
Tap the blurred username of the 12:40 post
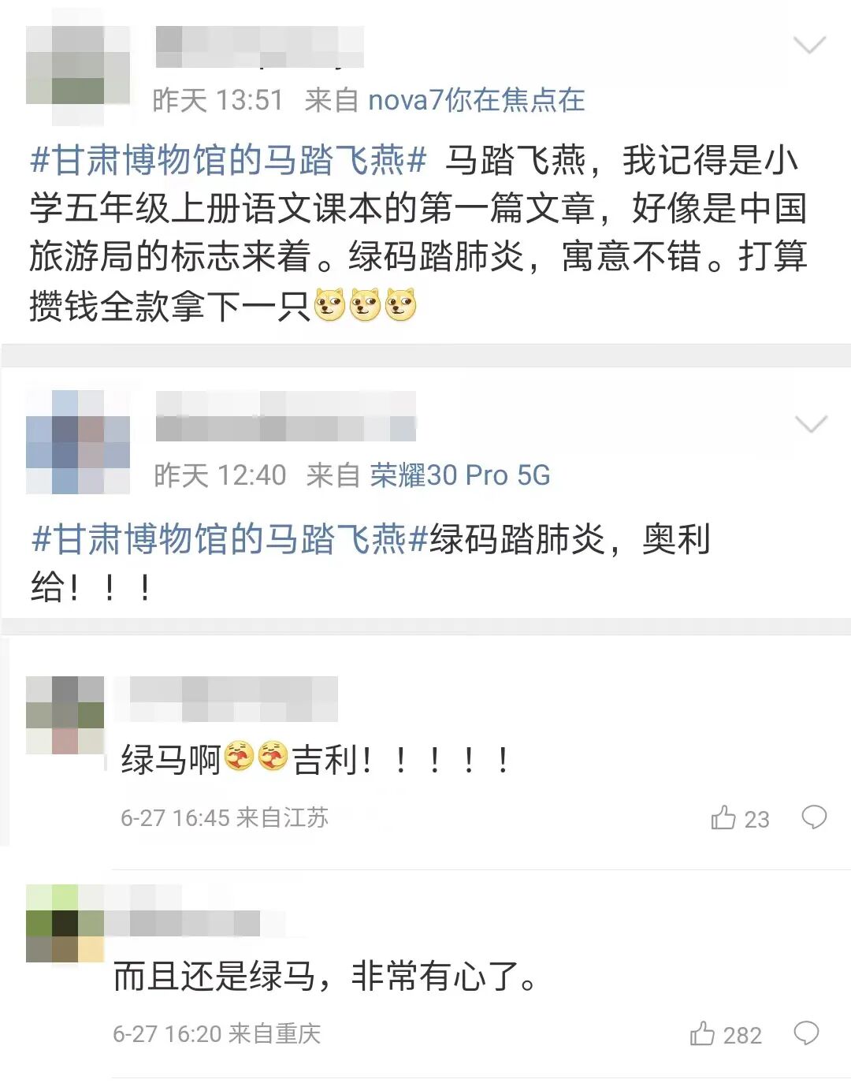tap(285, 416)
